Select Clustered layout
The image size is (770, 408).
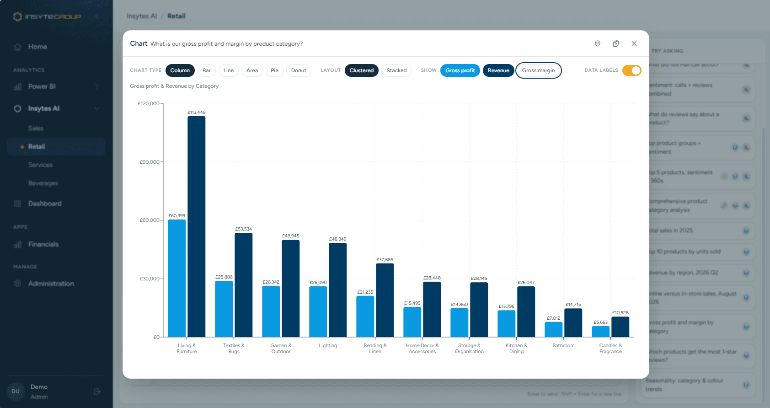pyautogui.click(x=362, y=70)
